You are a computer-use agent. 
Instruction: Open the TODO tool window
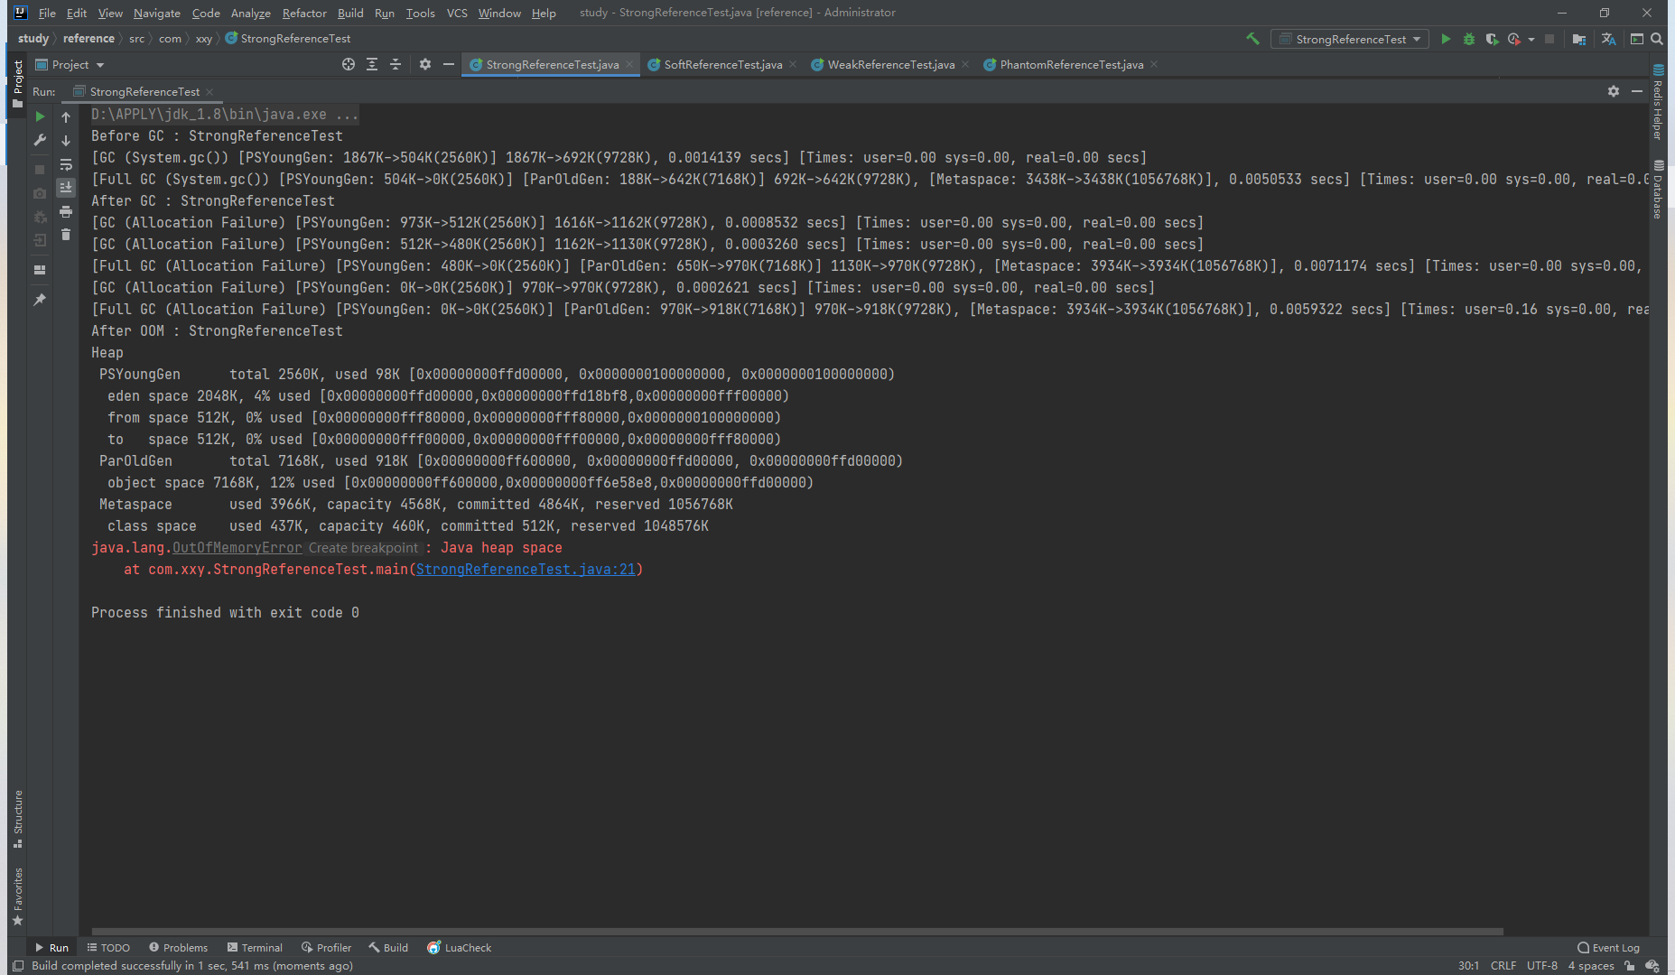click(x=108, y=948)
